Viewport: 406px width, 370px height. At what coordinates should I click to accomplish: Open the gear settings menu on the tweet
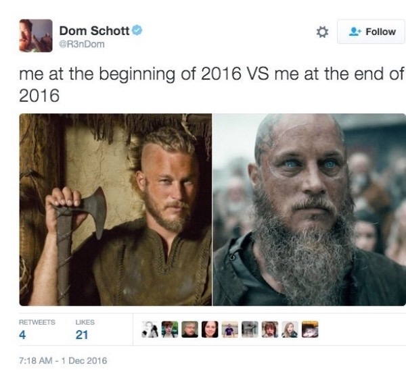(x=322, y=32)
